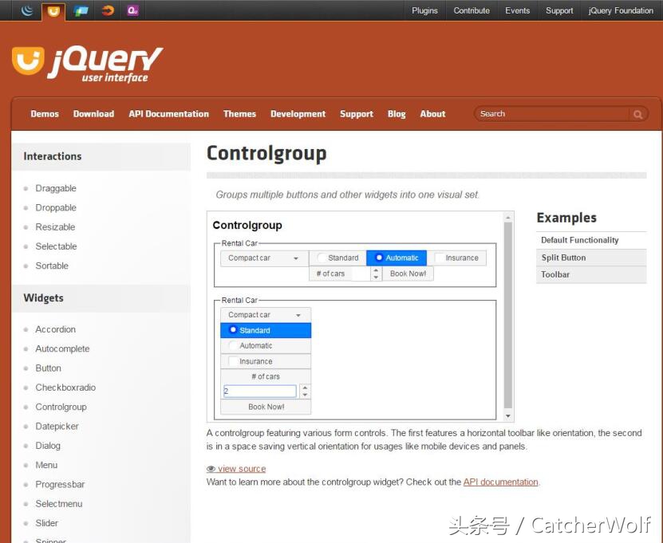Select Automatic radio in horizontal group
The width and height of the screenshot is (663, 543).
(x=397, y=258)
